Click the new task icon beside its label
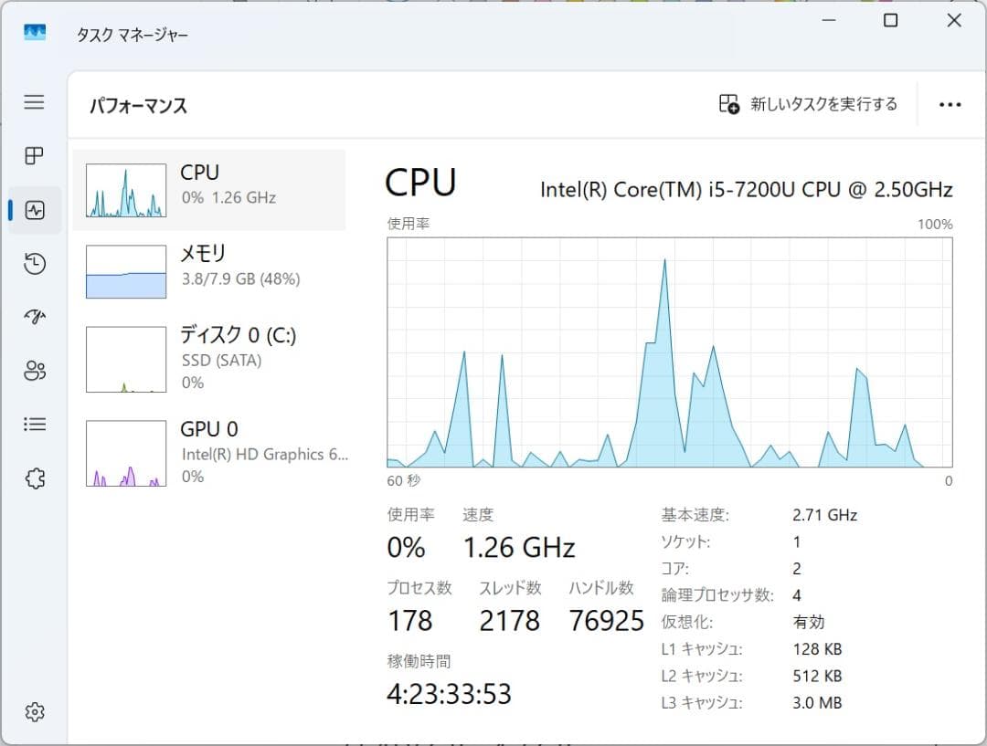This screenshot has height=746, width=987. click(729, 104)
